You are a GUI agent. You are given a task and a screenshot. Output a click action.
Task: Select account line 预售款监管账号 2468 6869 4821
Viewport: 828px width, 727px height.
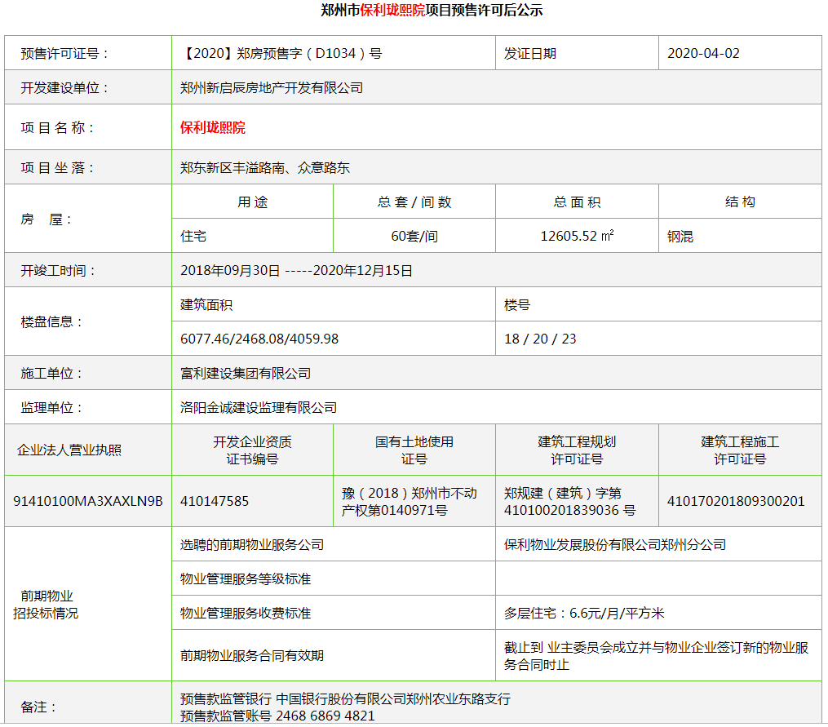[x=277, y=716]
